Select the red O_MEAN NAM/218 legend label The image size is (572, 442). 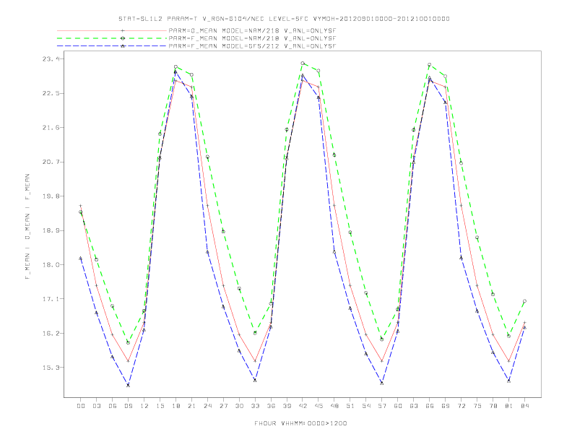pyautogui.click(x=252, y=30)
